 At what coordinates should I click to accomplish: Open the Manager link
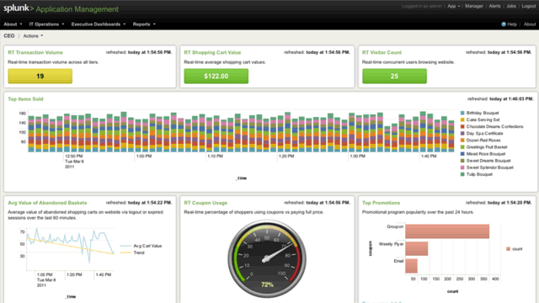coord(474,6)
